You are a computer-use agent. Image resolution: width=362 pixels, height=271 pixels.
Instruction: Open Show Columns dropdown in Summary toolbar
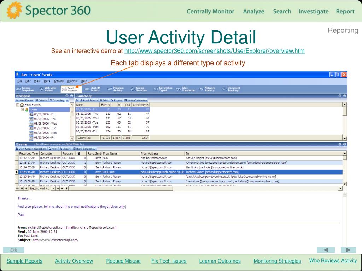tap(135, 100)
